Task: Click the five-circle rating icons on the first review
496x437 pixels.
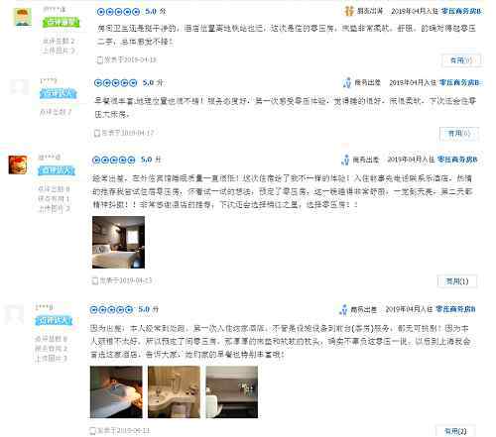Action: click(x=118, y=12)
